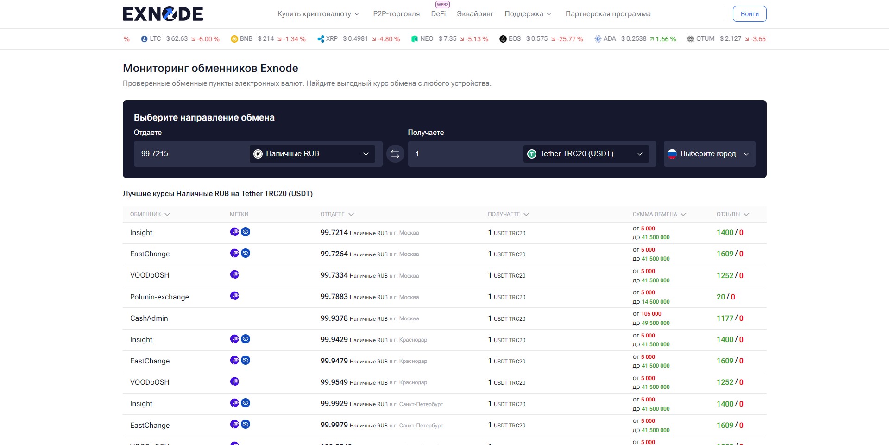The image size is (889, 445).
Task: Click the Отдаете amount field 99.7215
Action: point(192,154)
